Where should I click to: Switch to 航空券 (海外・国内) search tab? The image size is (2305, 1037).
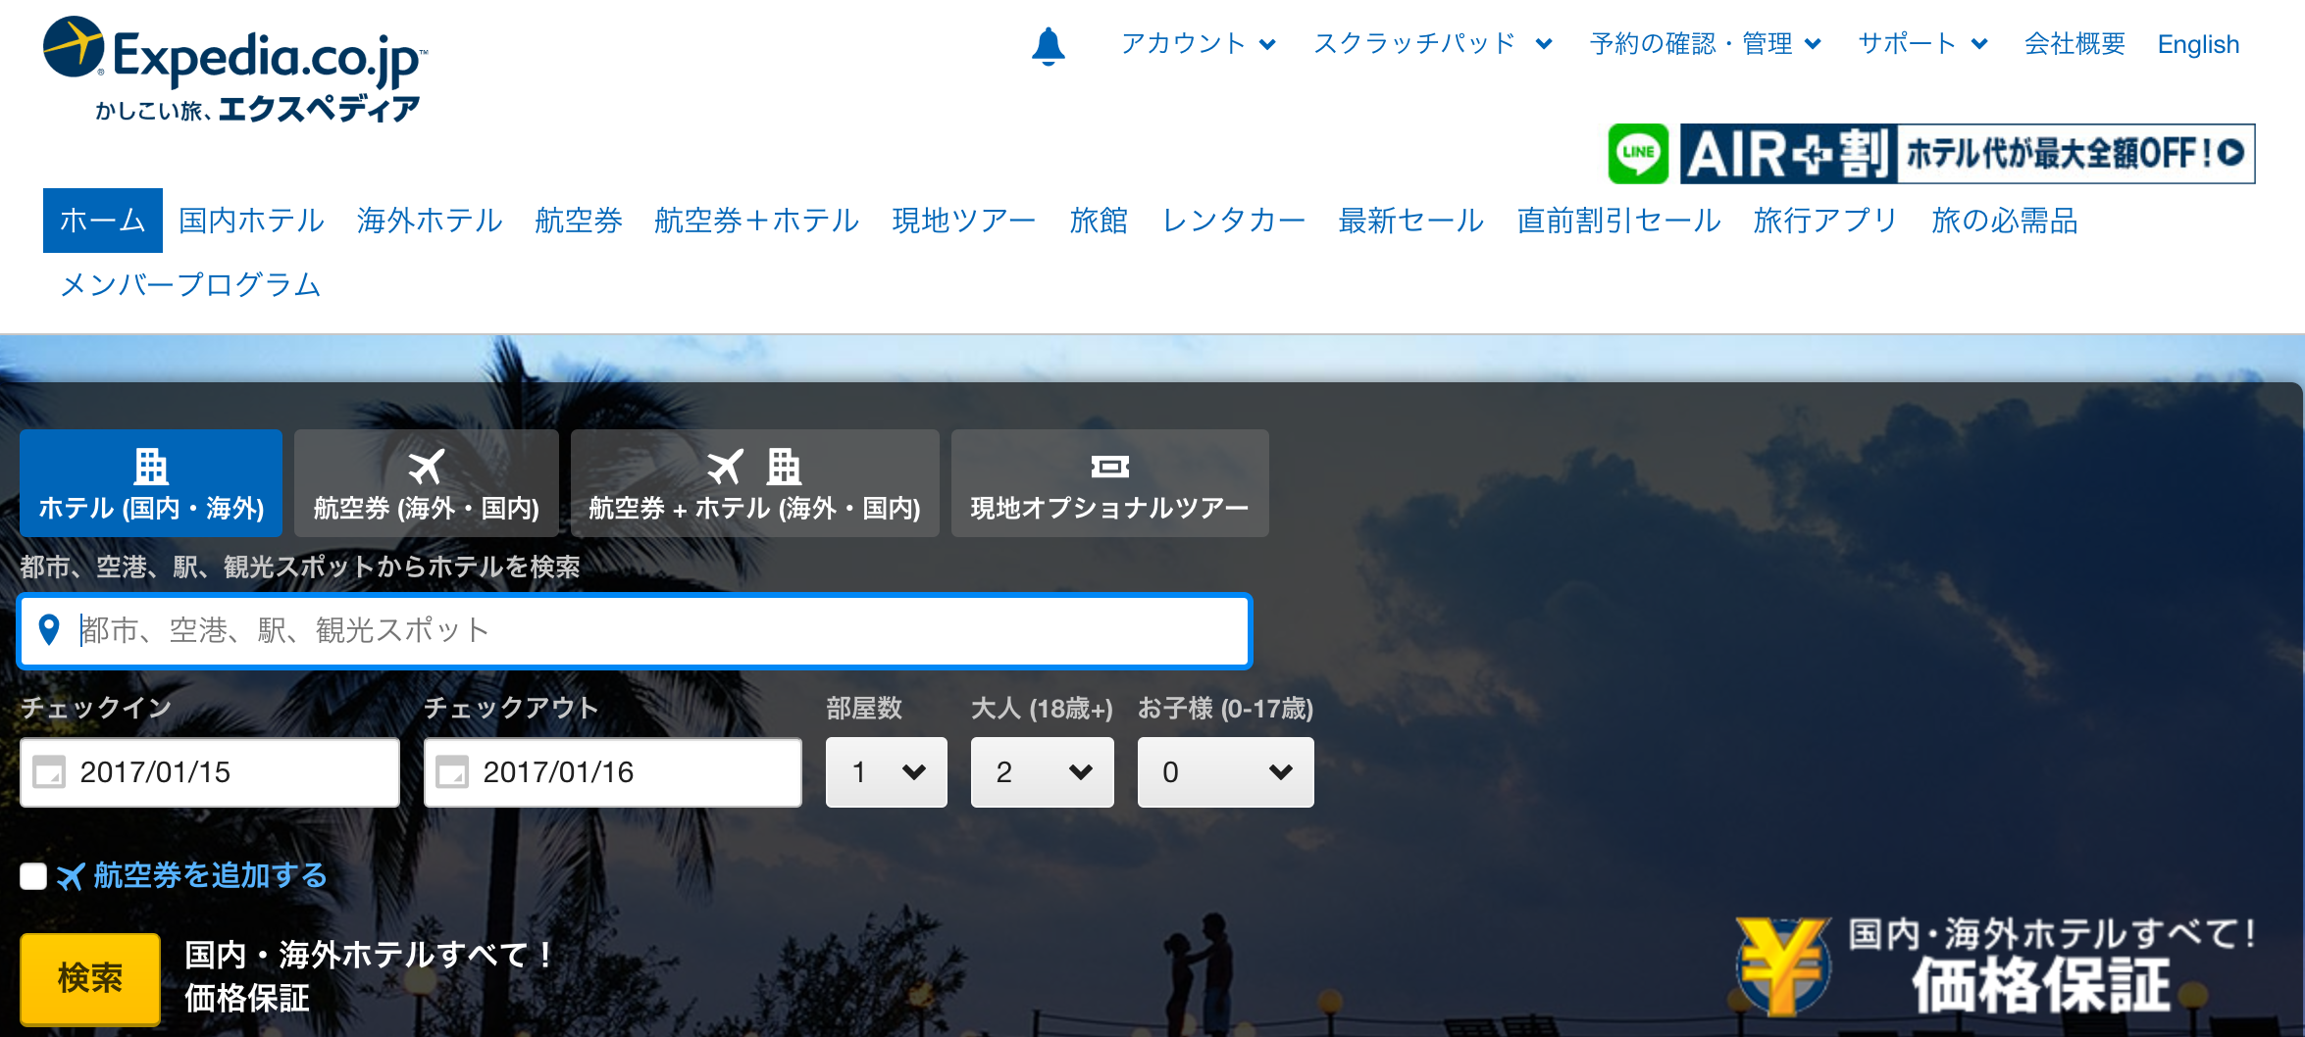click(x=426, y=483)
